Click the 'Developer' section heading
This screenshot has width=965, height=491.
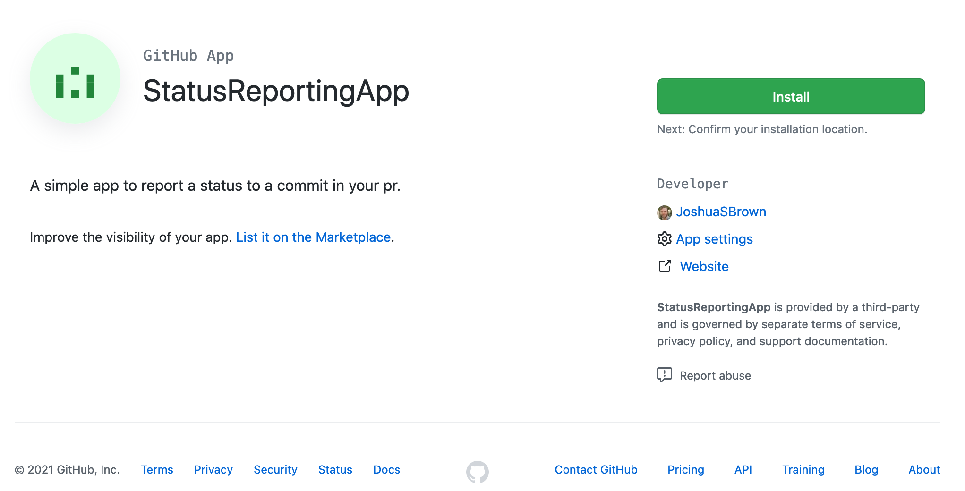pos(693,184)
